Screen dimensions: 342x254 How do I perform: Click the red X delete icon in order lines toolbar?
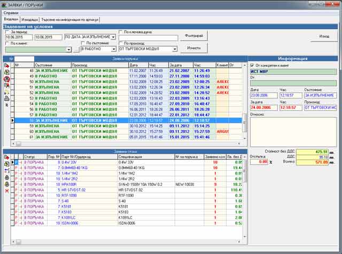[7, 190]
